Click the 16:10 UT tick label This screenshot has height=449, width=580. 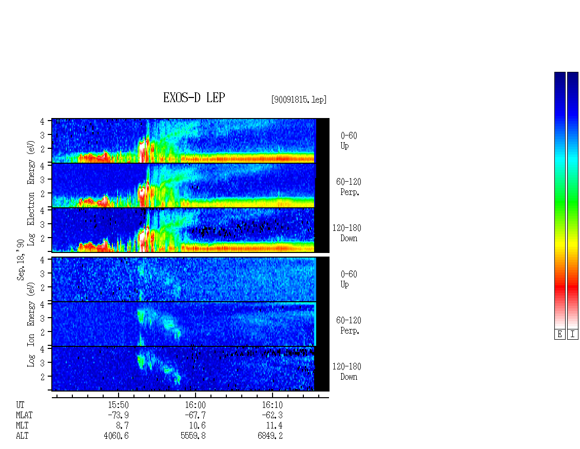[272, 405]
